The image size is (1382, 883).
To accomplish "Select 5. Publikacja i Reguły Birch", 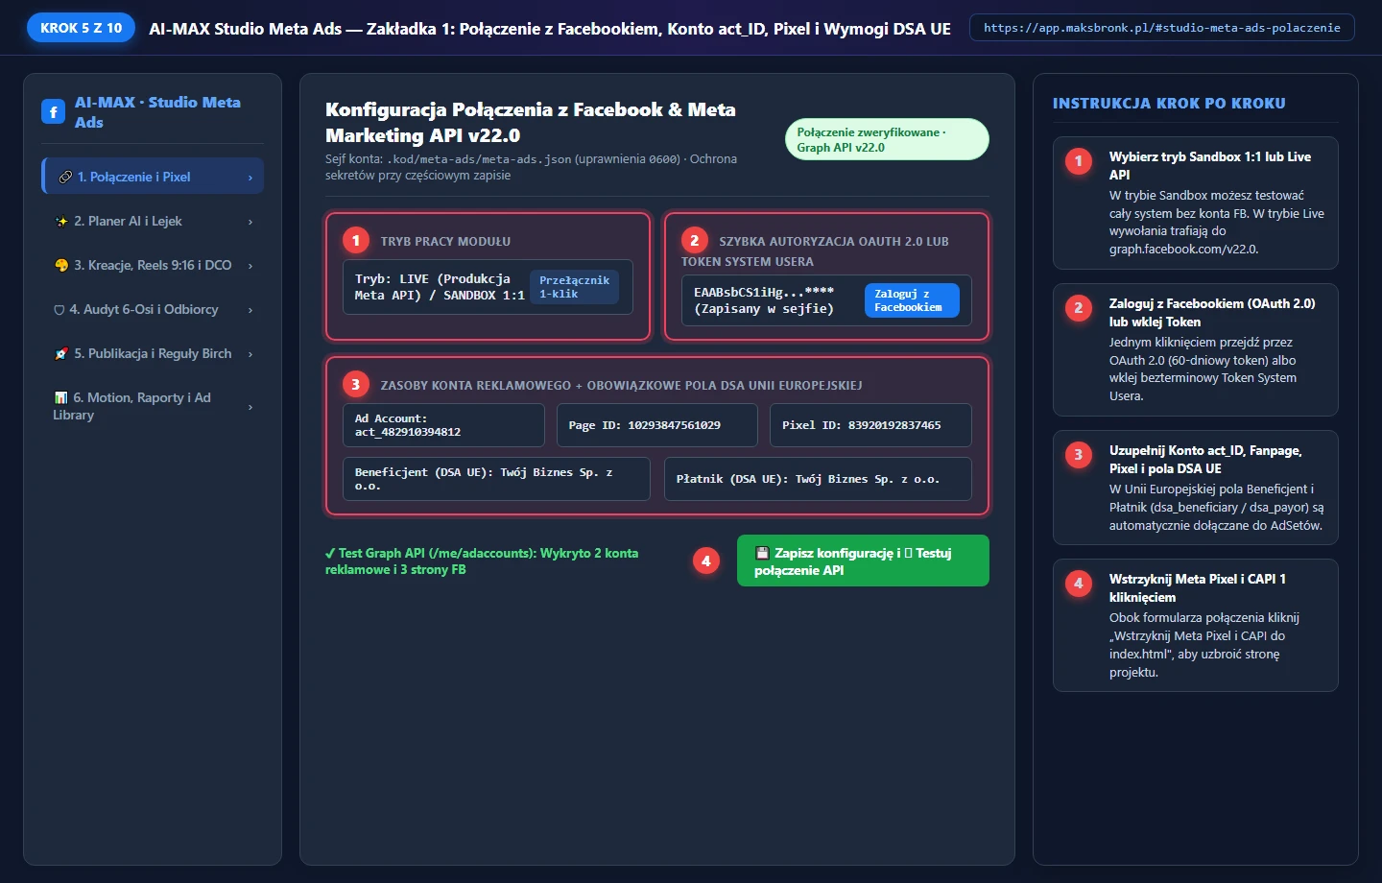I will (x=154, y=353).
